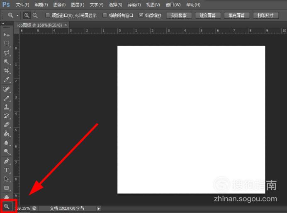
Task: Click the Photoshop Ps logo
Action: [6, 4]
